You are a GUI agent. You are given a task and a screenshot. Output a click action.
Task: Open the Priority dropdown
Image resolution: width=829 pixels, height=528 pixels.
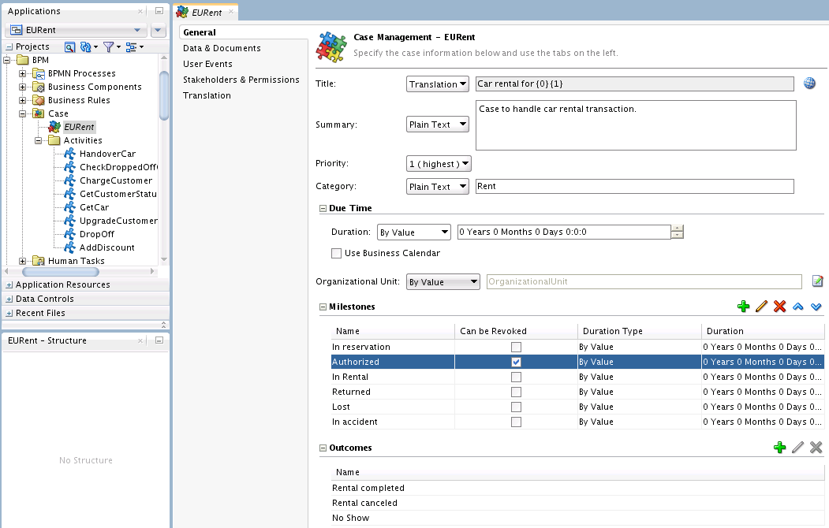(x=439, y=164)
